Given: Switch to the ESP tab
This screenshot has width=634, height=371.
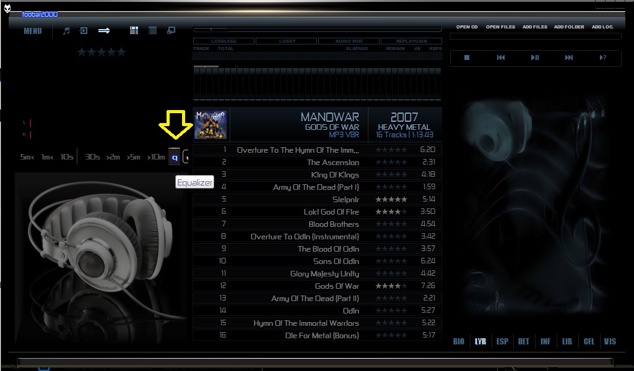Looking at the screenshot, I should pos(502,341).
